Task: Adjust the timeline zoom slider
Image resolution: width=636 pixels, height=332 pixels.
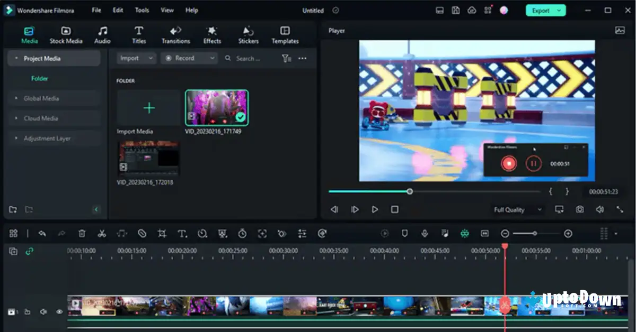Action: (534, 233)
